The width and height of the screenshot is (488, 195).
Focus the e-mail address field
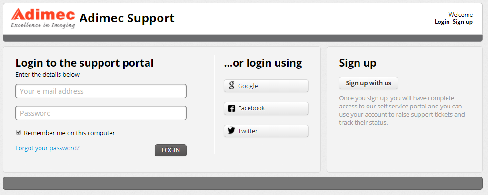pos(101,91)
